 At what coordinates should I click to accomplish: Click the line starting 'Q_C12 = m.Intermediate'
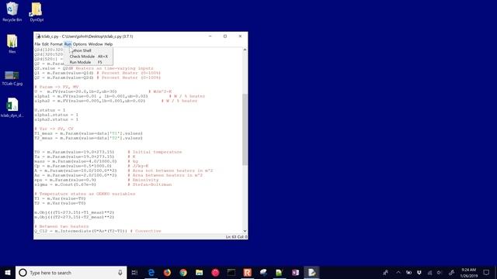coord(98,231)
